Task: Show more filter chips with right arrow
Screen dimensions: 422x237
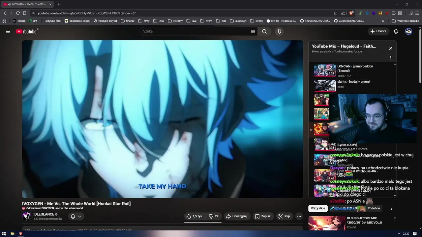Action: (391, 209)
